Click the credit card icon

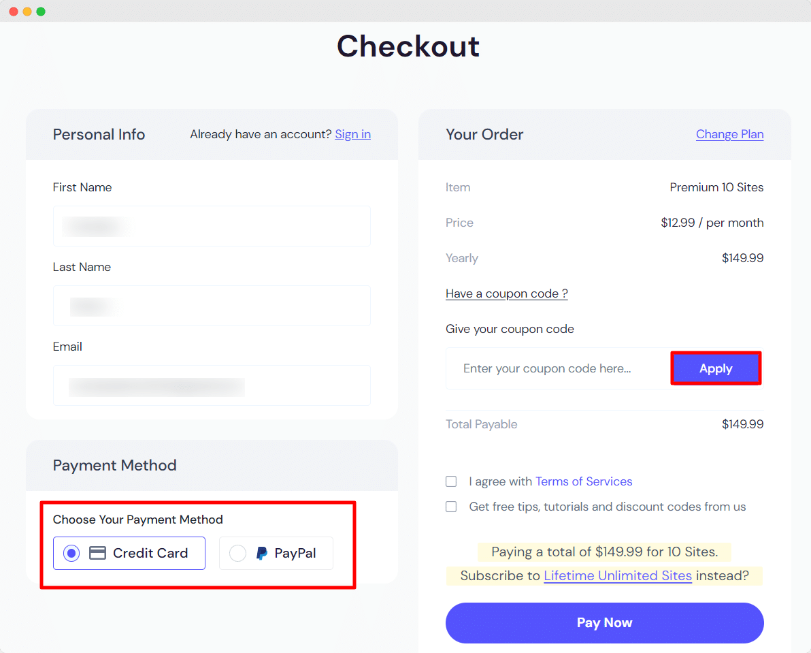pyautogui.click(x=97, y=553)
